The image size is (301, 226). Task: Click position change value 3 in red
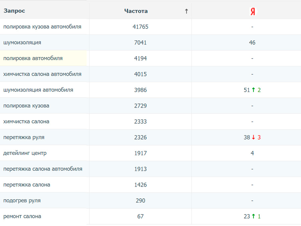259,137
